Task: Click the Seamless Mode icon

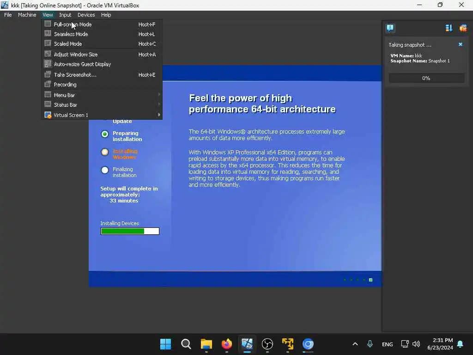Action: 48,33
